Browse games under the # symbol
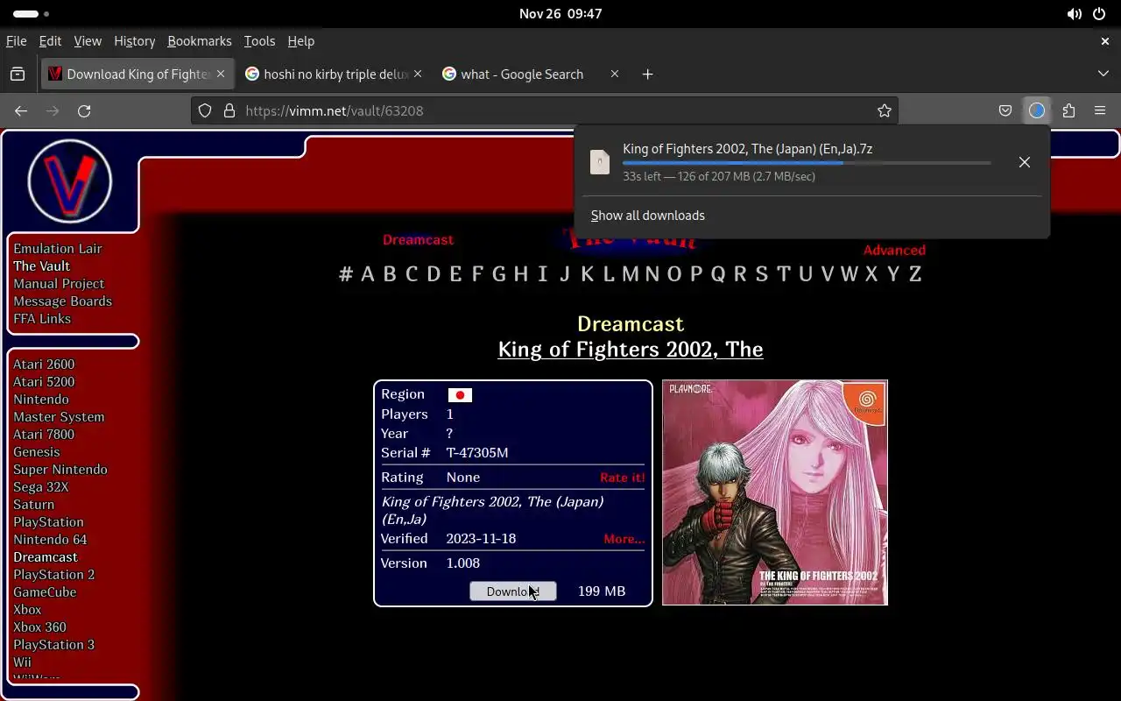The height and width of the screenshot is (701, 1121). [x=346, y=274]
